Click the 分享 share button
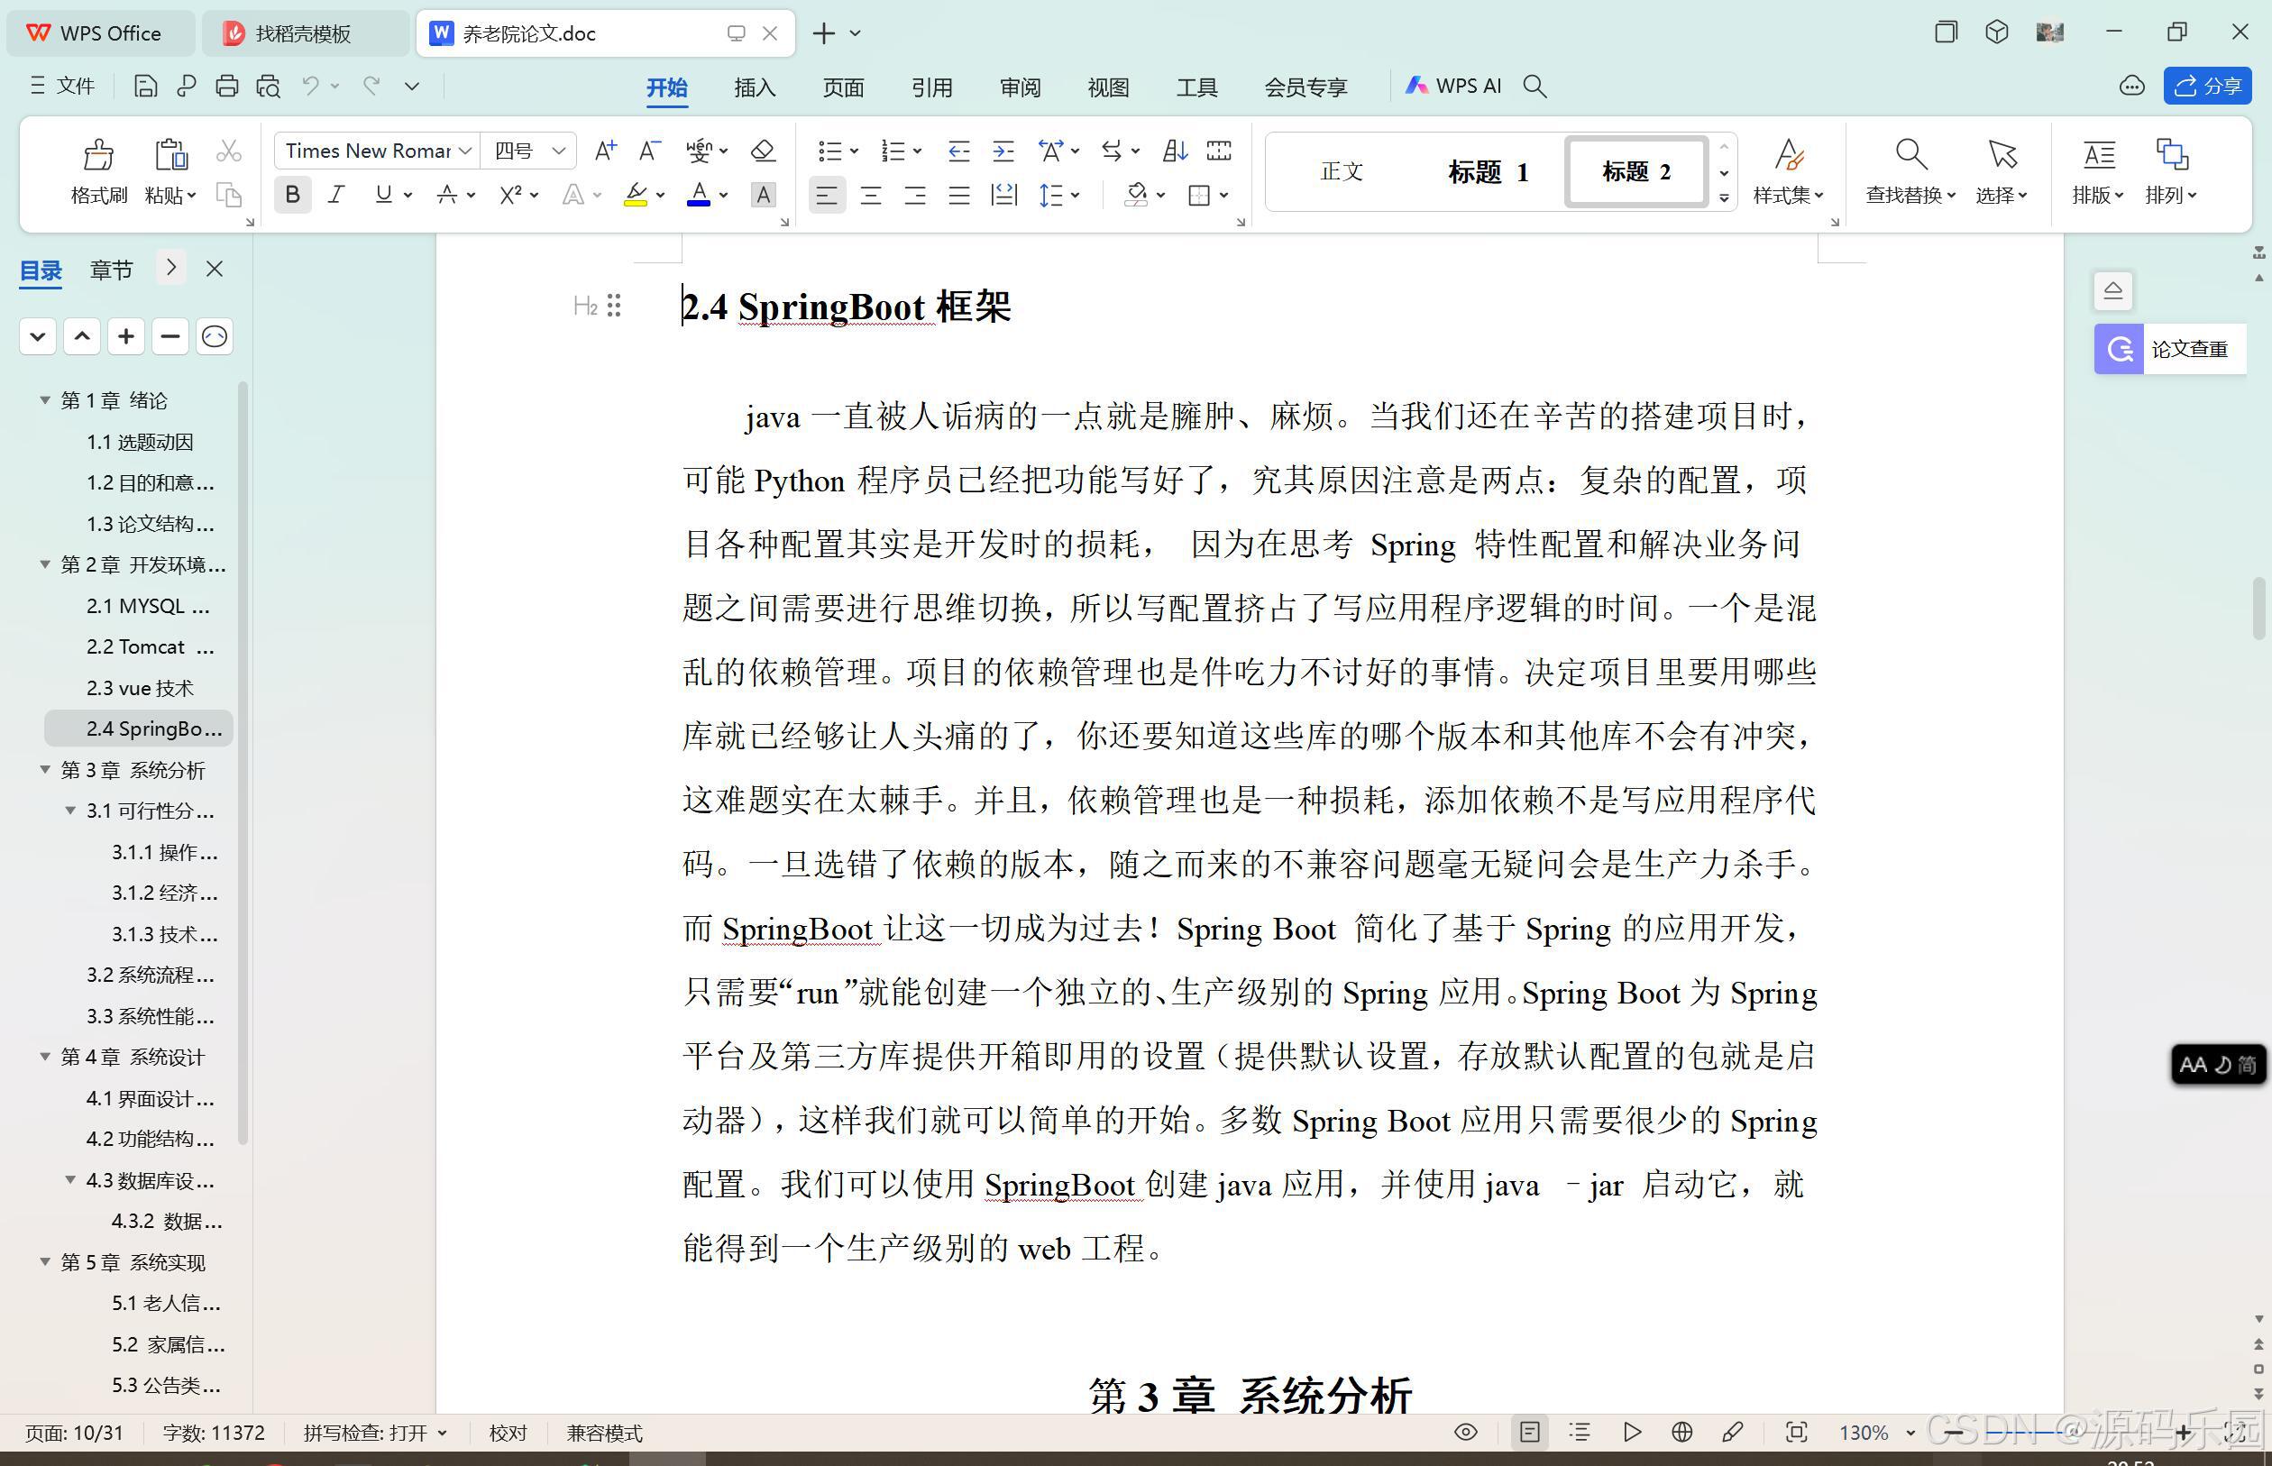This screenshot has width=2272, height=1466. click(2207, 86)
